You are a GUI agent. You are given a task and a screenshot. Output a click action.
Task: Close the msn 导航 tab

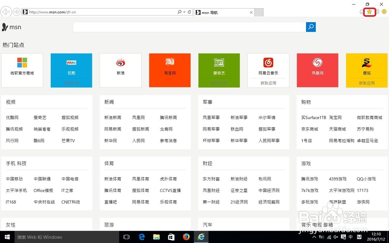251,12
